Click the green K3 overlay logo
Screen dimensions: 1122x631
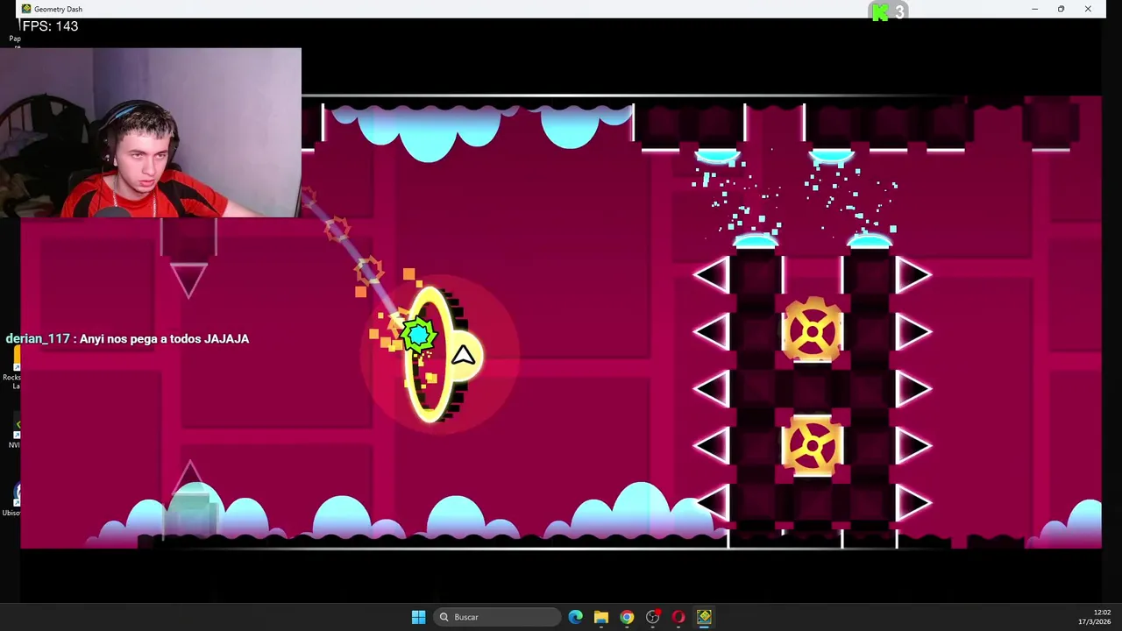(x=888, y=11)
